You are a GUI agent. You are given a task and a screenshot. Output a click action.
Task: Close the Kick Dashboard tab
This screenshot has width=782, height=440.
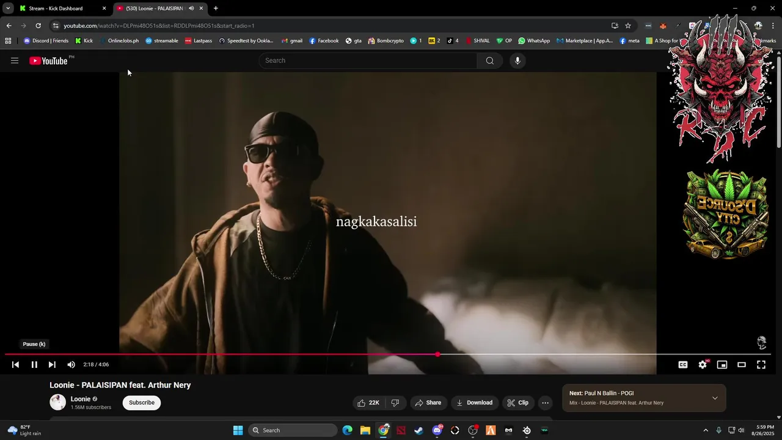(104, 9)
